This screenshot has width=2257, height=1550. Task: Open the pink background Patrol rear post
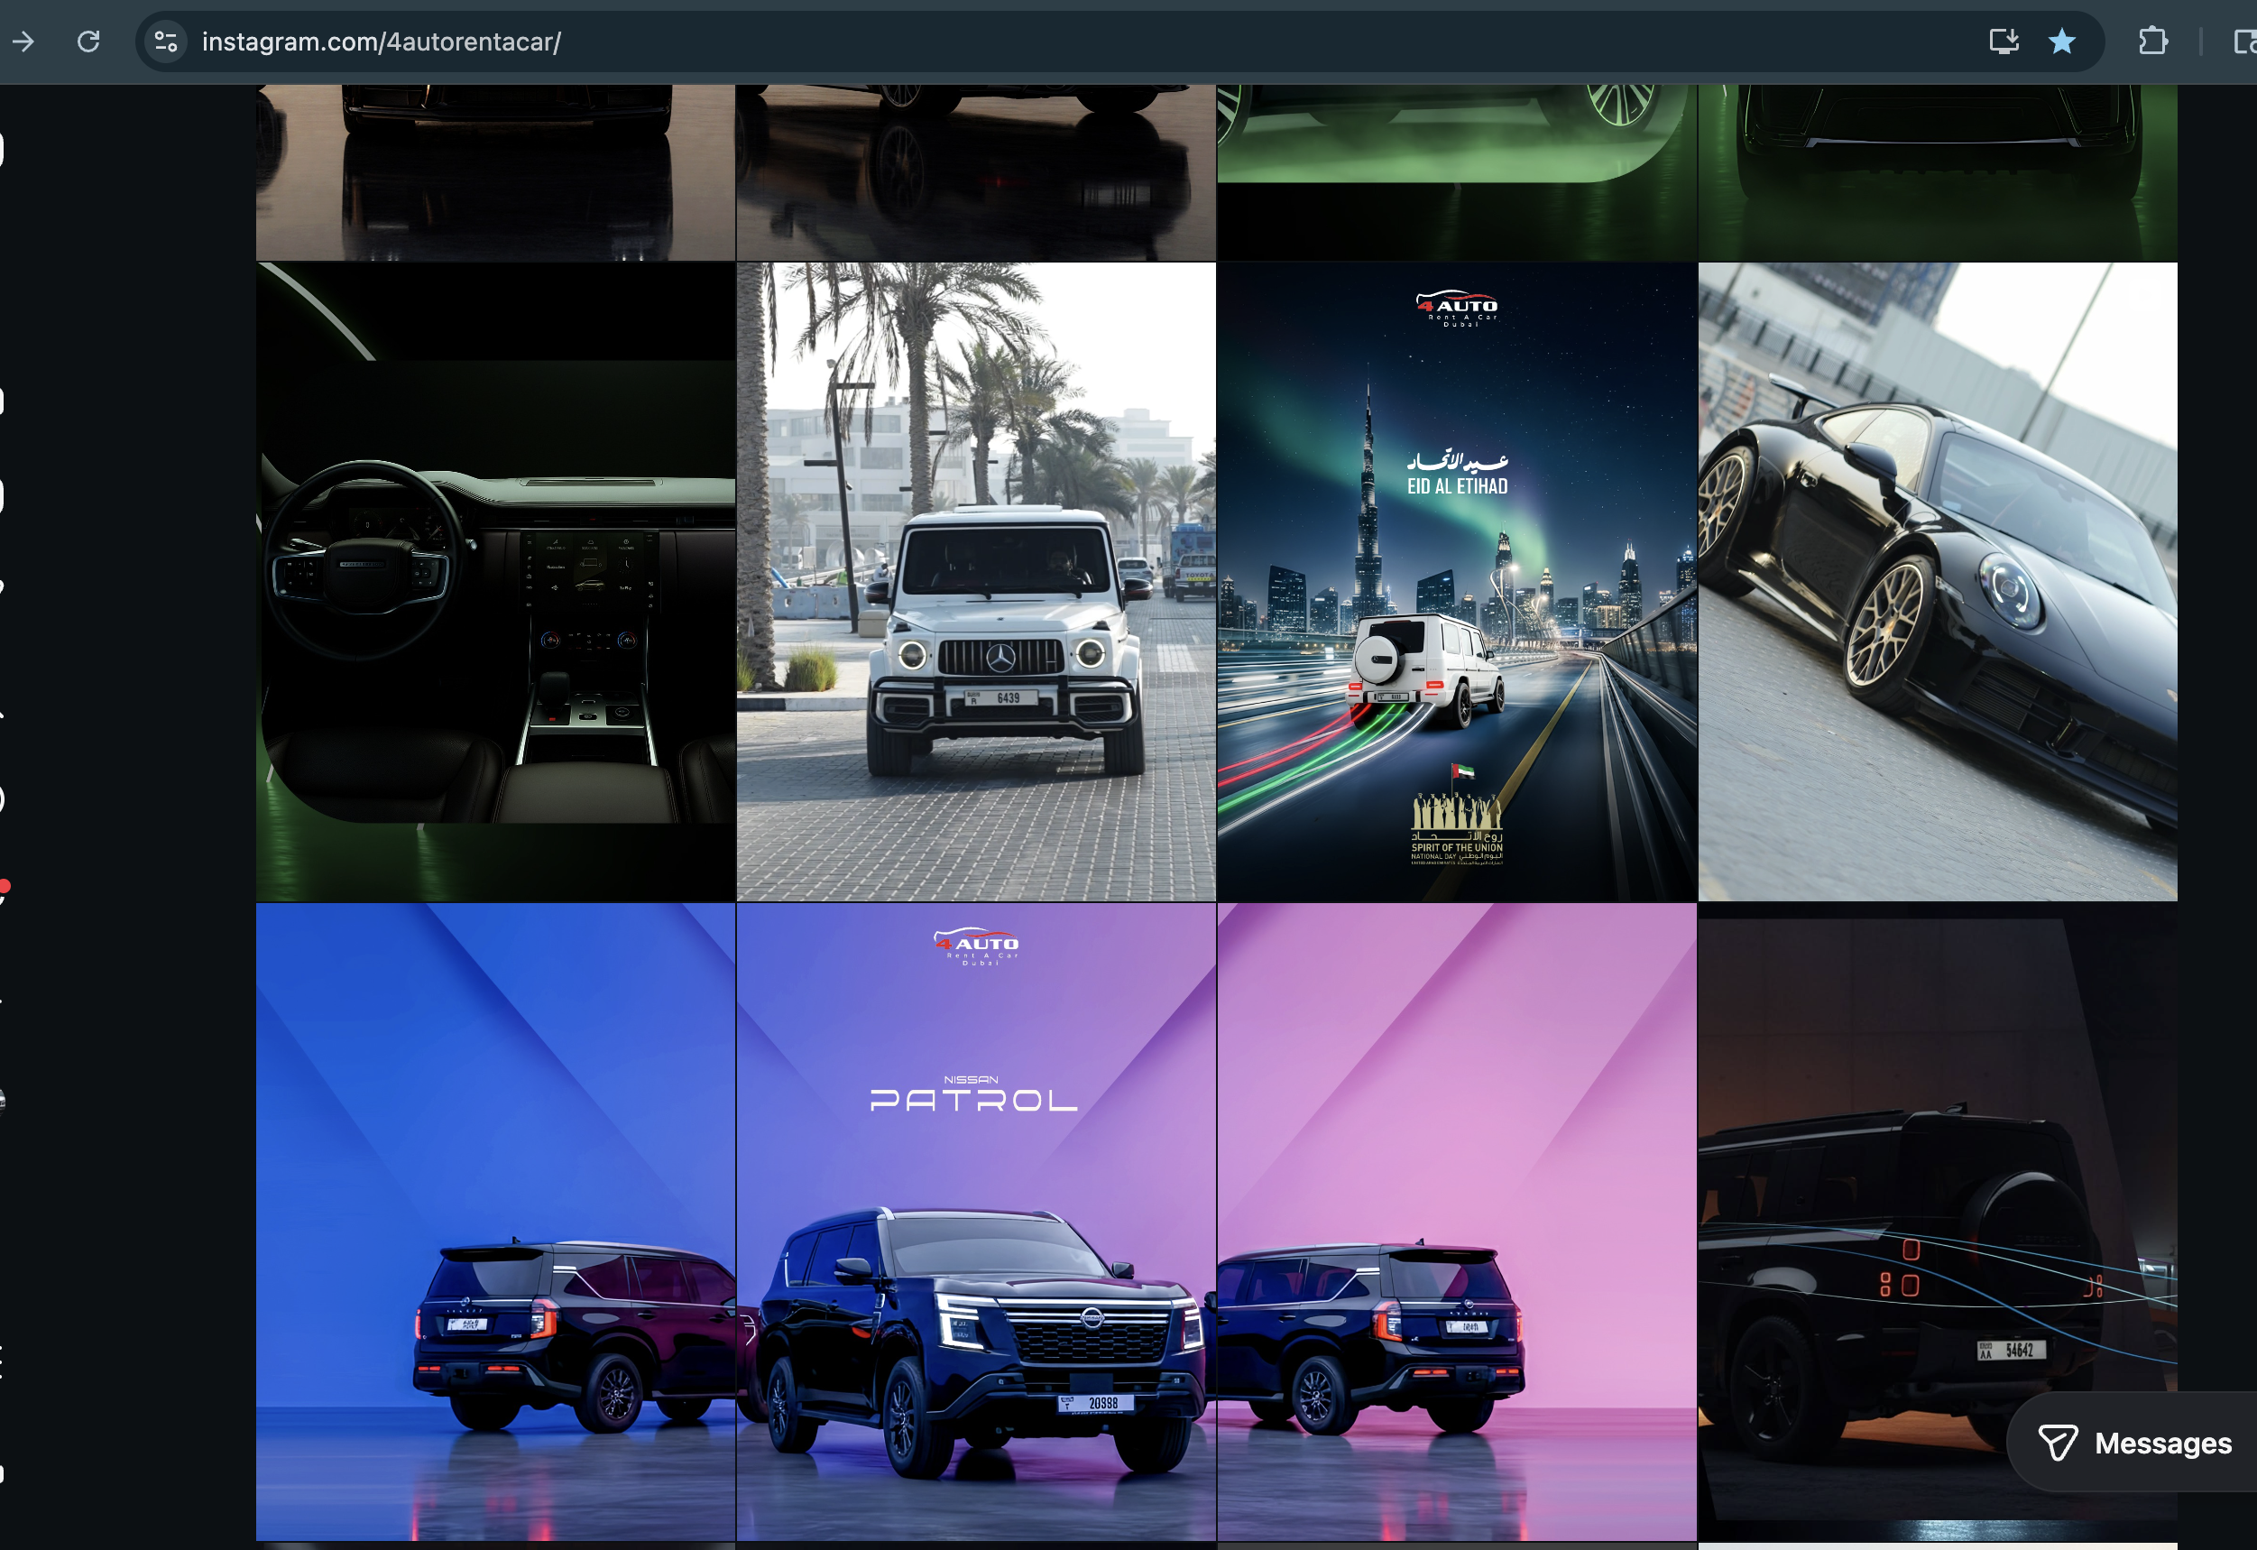[x=1457, y=1222]
